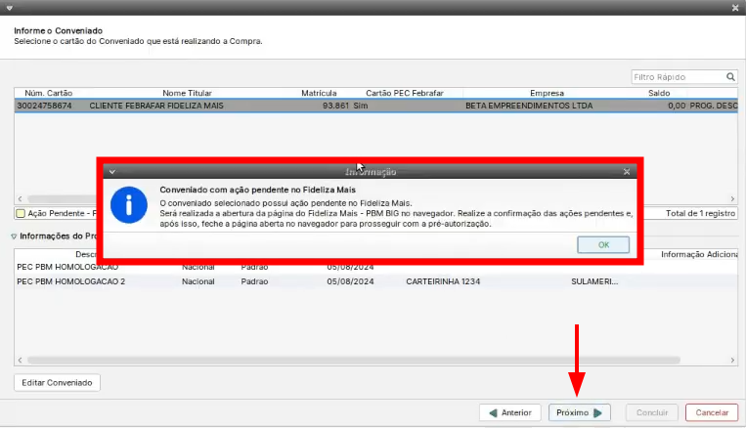Click the Cancelar button
The height and width of the screenshot is (428, 746).
tap(712, 412)
